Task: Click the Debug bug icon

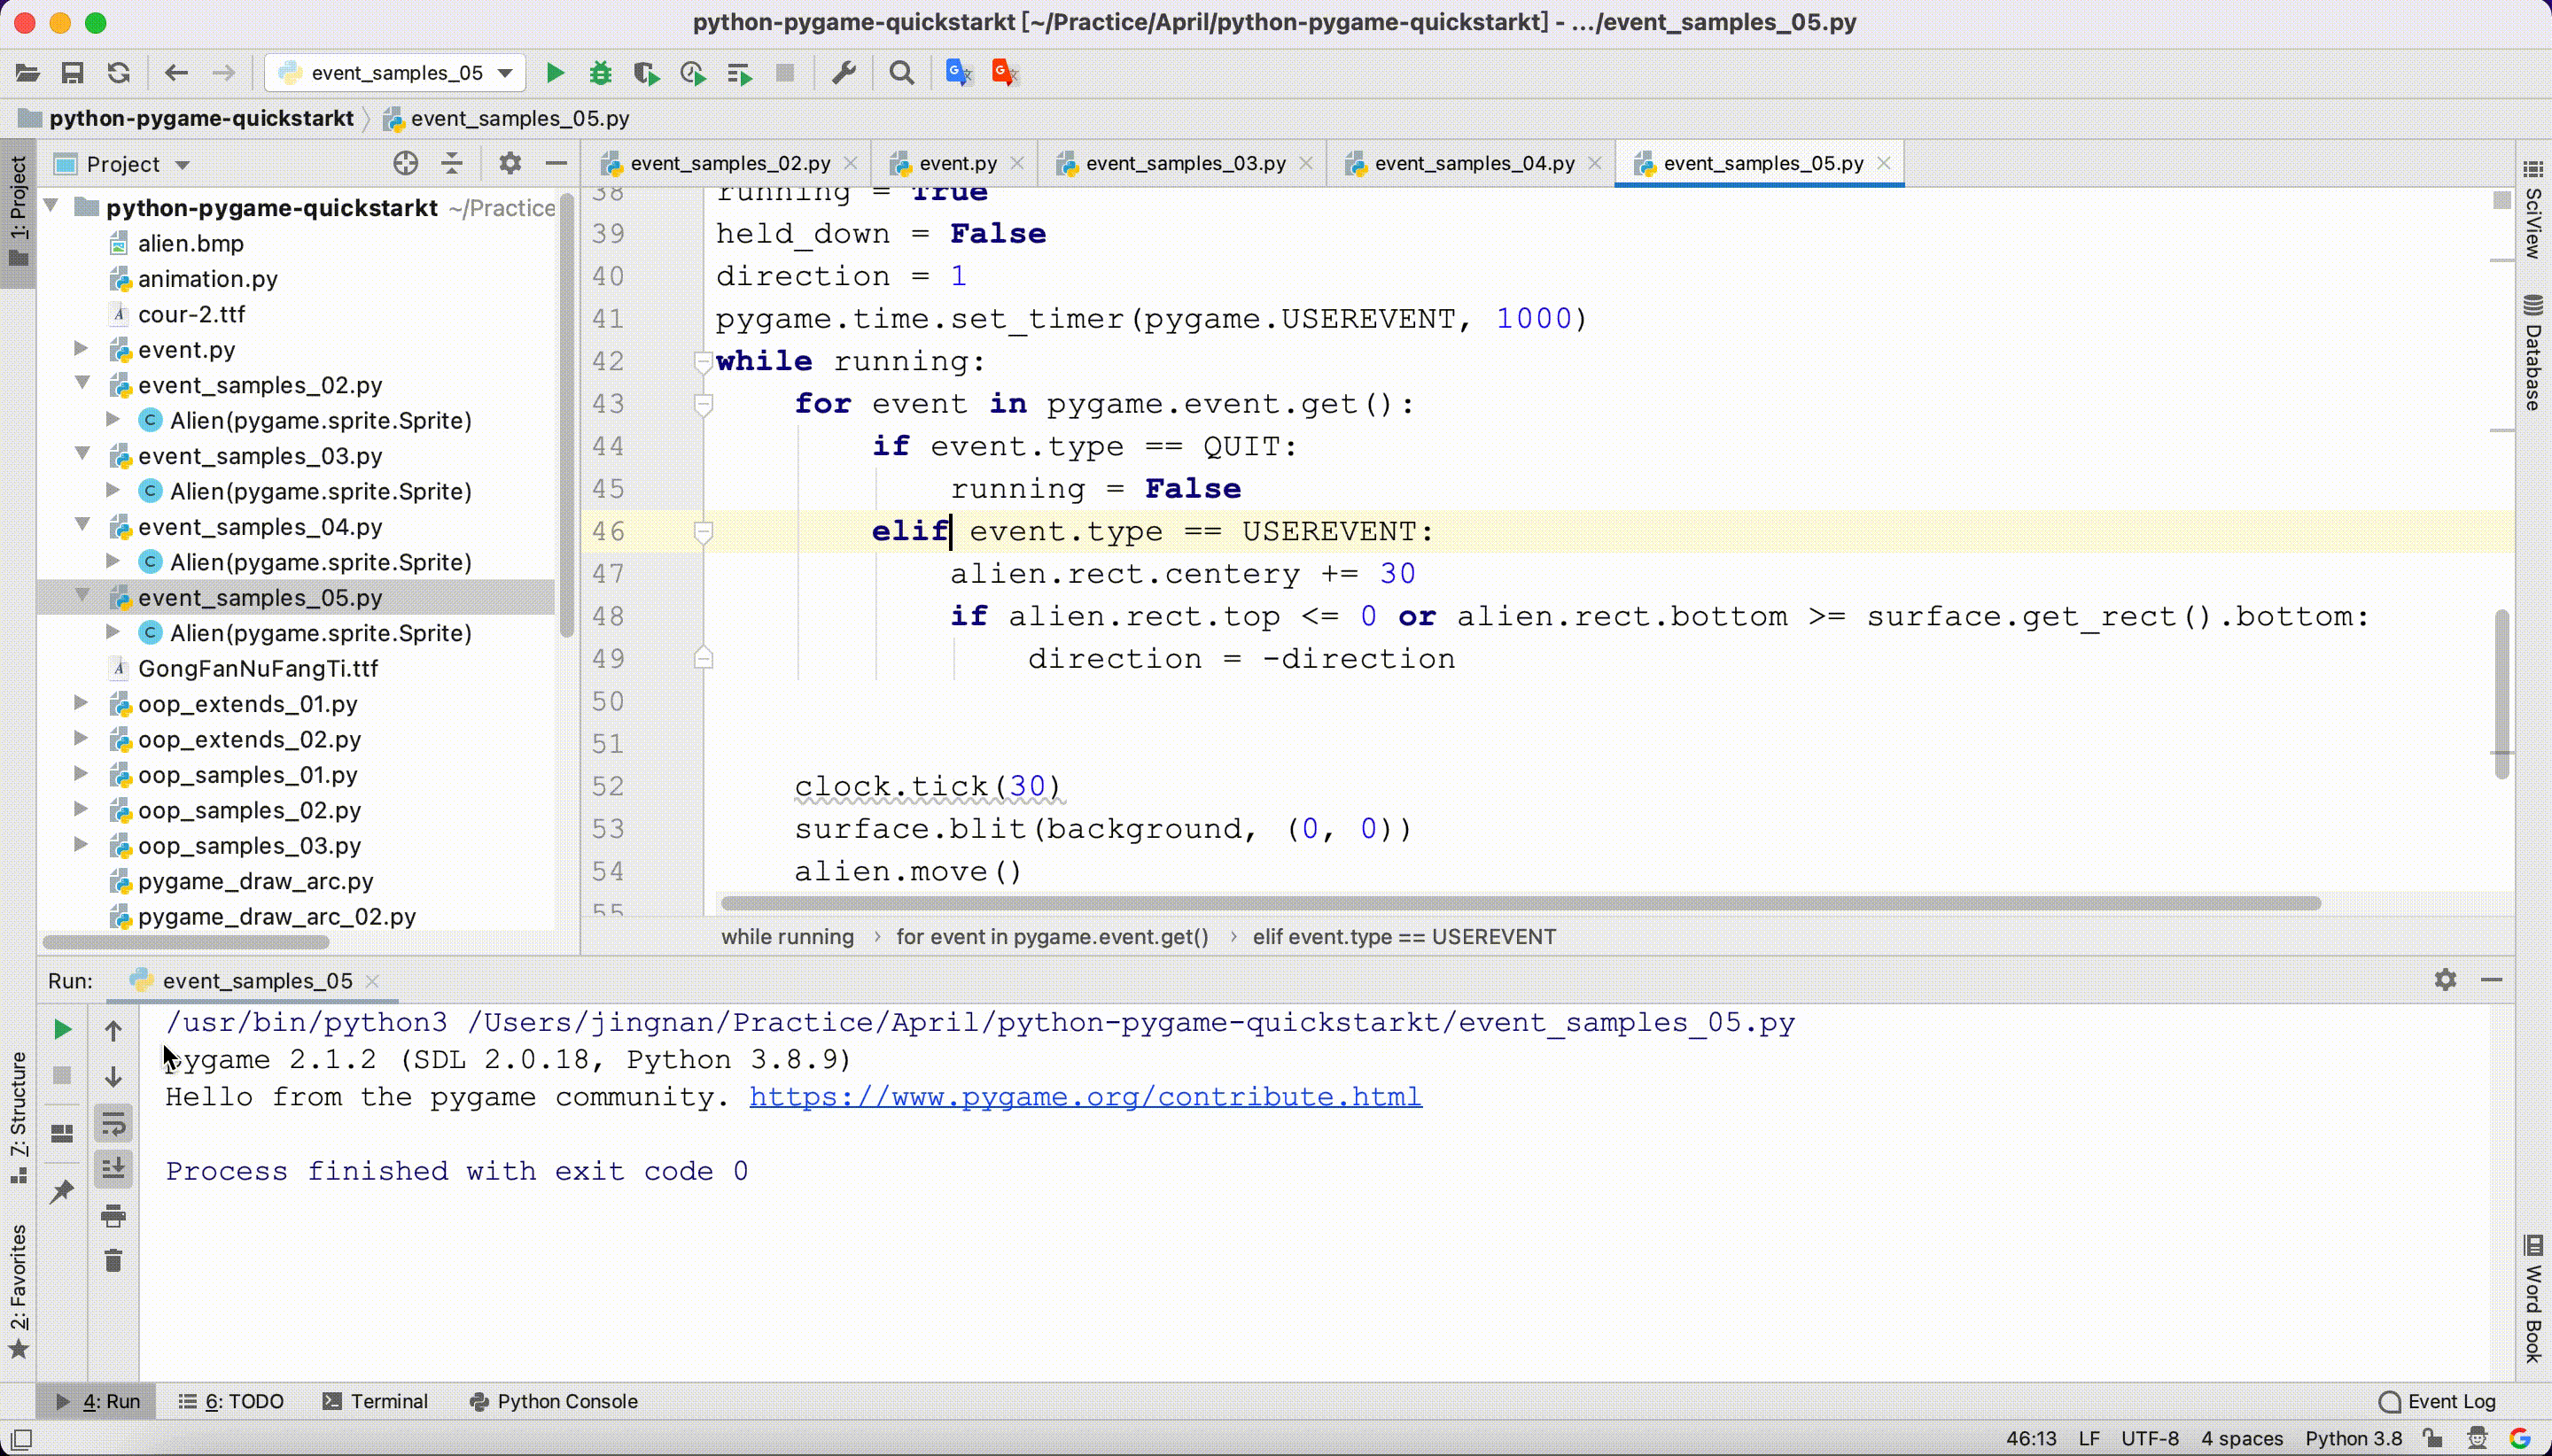Action: tap(600, 73)
